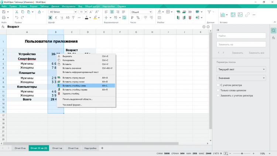This screenshot has height=156, width=277.
Task: Expand the 'Значения' dropdown in the search panel
Action: click(241, 78)
